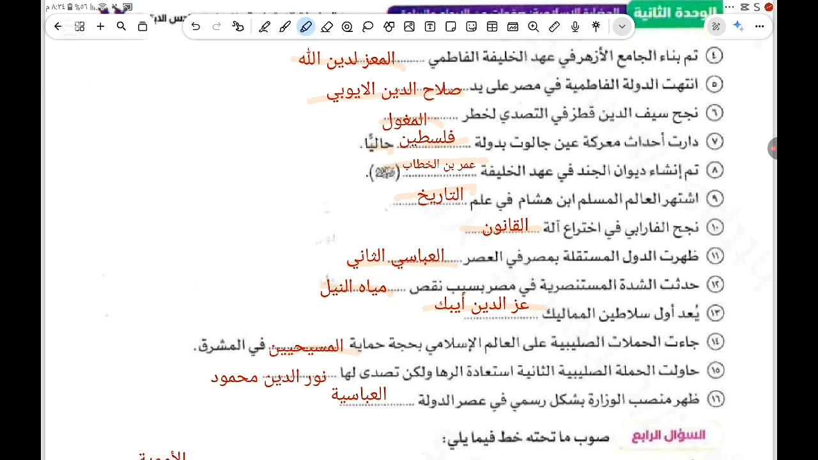This screenshot has width=818, height=460.
Task: Select the active highlighter tool
Action: pyautogui.click(x=305, y=27)
